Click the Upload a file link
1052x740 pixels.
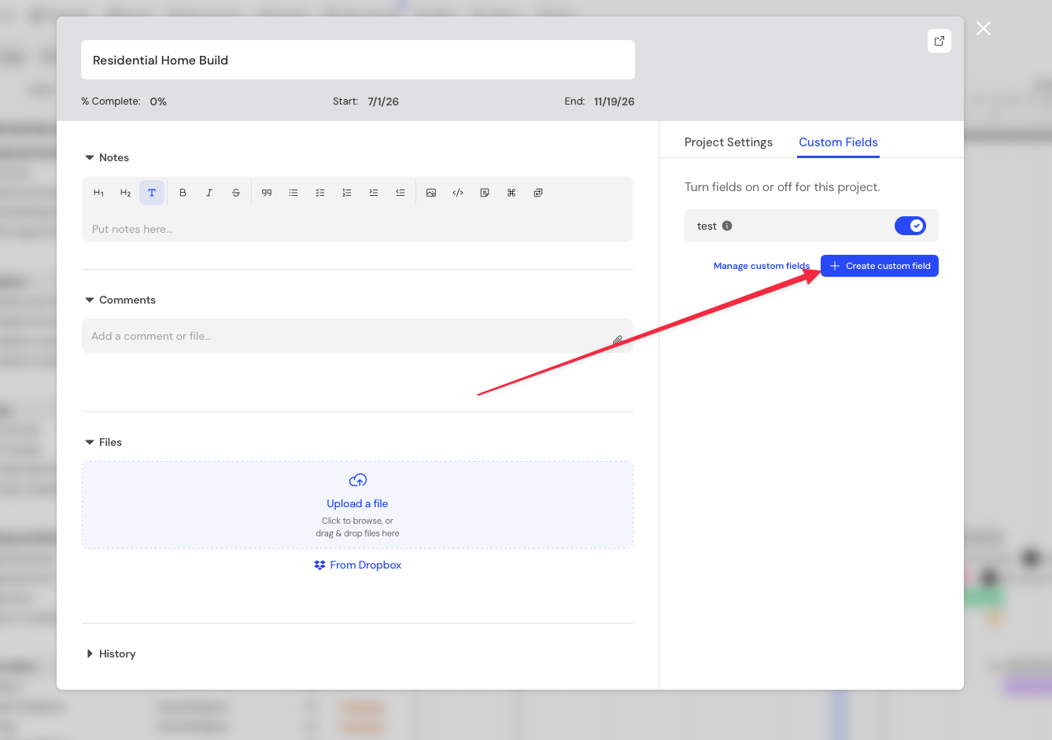[357, 503]
